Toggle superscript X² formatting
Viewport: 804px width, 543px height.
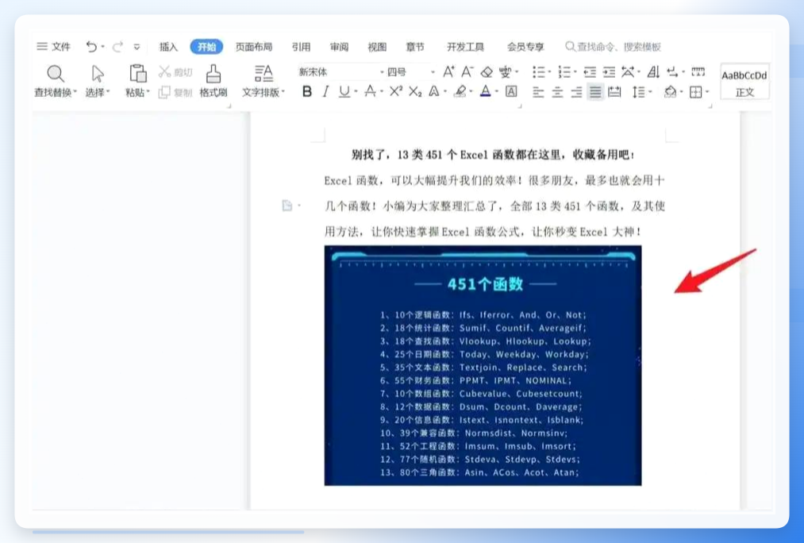pyautogui.click(x=395, y=91)
